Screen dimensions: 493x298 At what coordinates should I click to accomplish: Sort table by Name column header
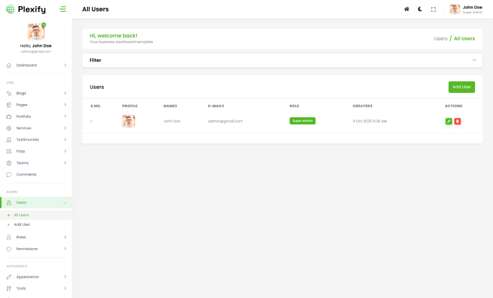coord(170,106)
